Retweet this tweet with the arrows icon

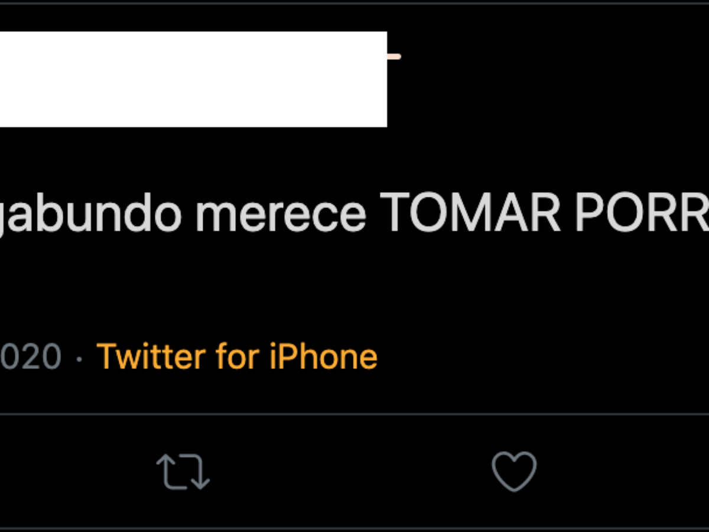point(183,472)
